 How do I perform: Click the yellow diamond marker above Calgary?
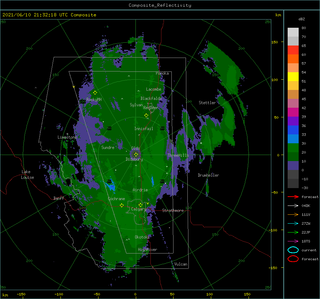(140, 205)
